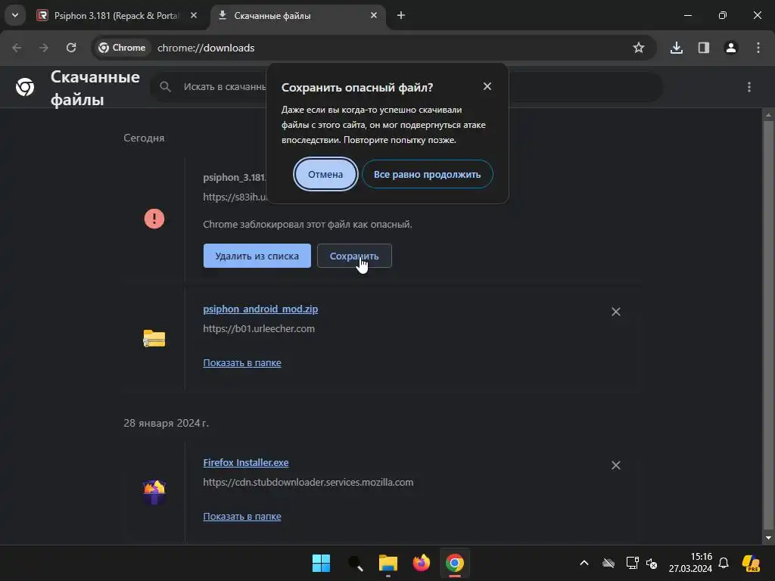Click the page scrollbar up arrow
Image resolution: width=775 pixels, height=581 pixels.
pos(768,115)
